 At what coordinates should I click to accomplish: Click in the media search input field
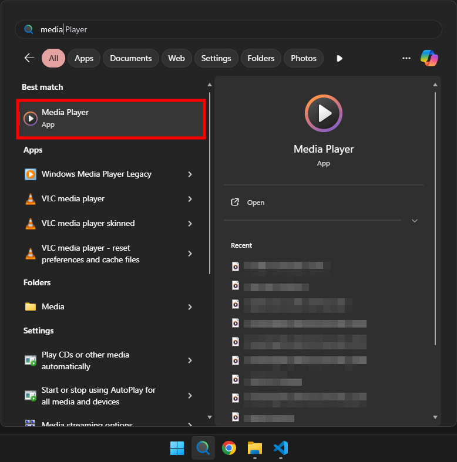click(x=228, y=29)
